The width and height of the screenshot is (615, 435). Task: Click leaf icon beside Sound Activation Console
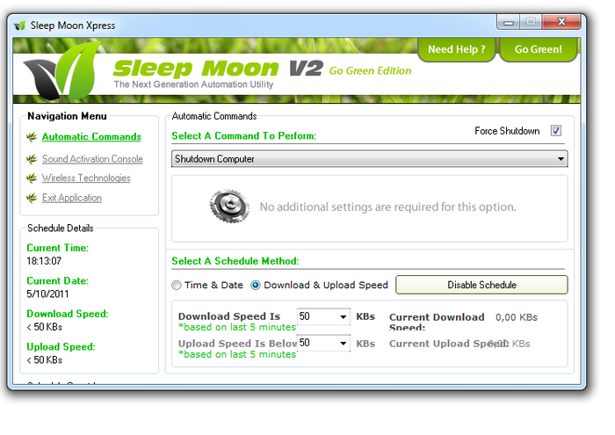tap(32, 159)
